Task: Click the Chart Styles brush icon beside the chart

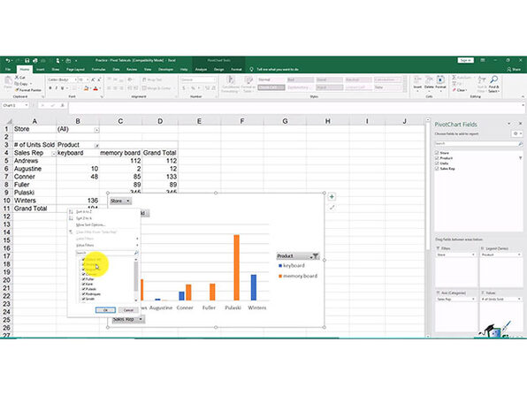Action: (x=332, y=208)
